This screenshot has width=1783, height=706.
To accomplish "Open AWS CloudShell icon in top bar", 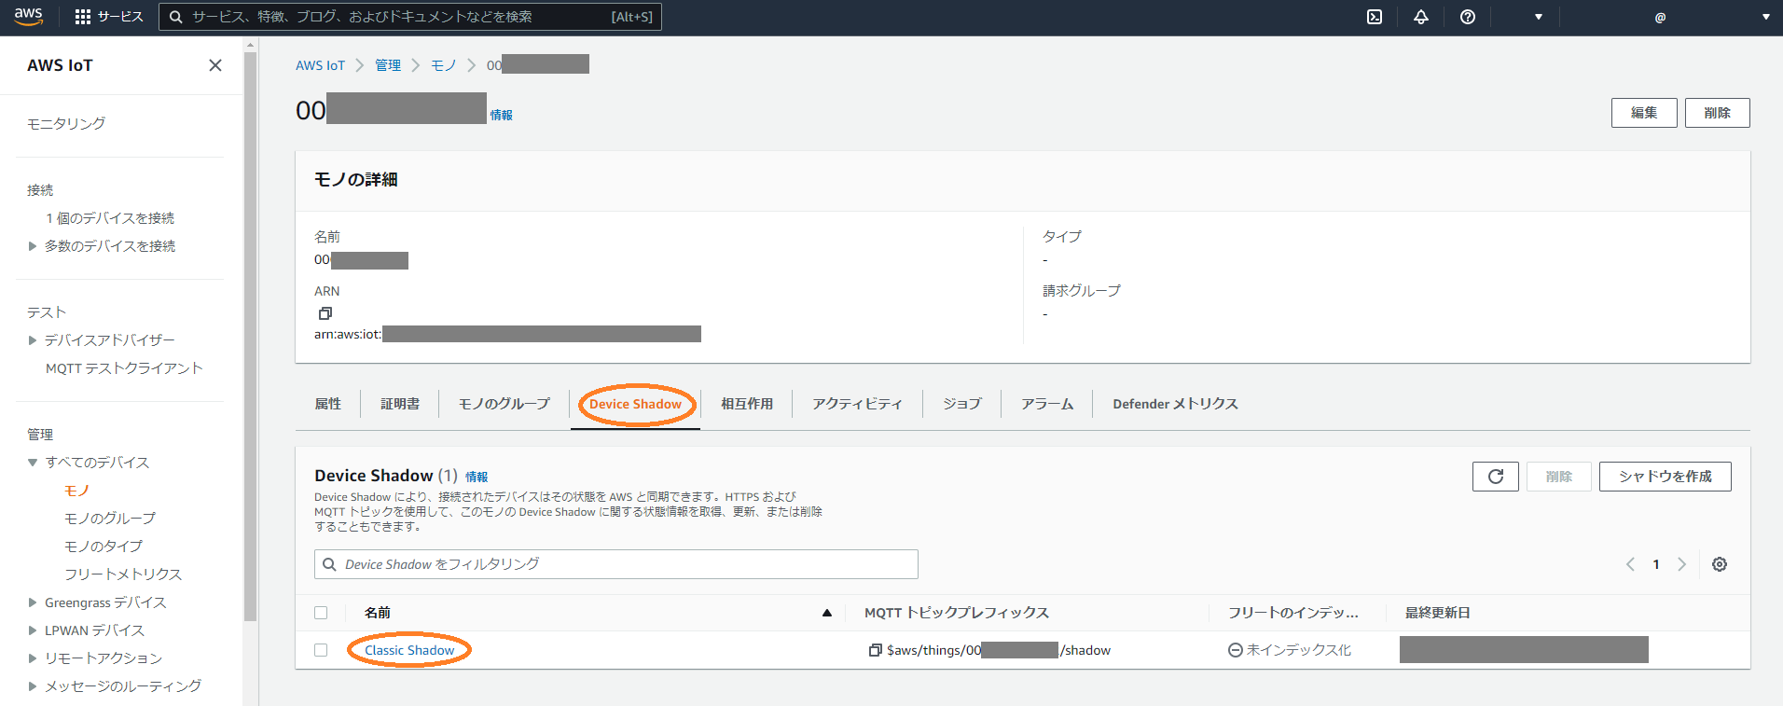I will (x=1375, y=17).
